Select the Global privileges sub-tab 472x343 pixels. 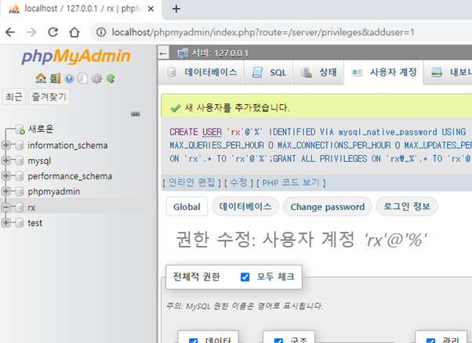187,207
